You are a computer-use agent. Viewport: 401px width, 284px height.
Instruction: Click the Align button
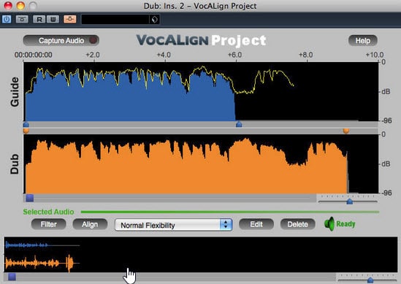click(x=90, y=224)
